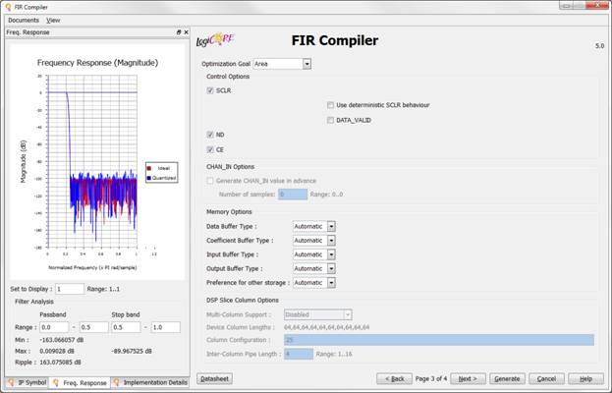Click the Datasheet button
Viewport: 612px width, 393px height.
tap(215, 378)
